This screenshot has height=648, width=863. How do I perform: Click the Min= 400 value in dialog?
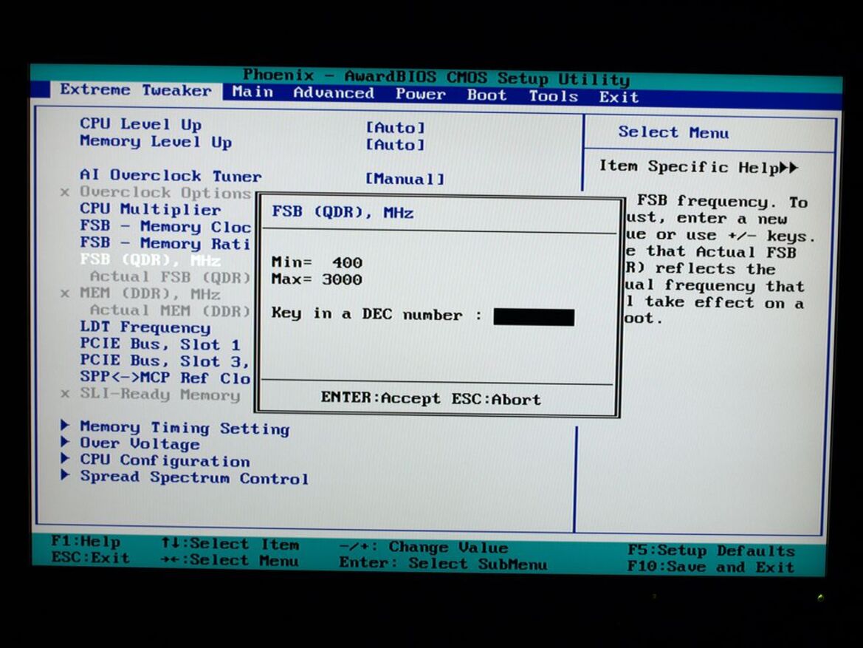click(x=317, y=262)
